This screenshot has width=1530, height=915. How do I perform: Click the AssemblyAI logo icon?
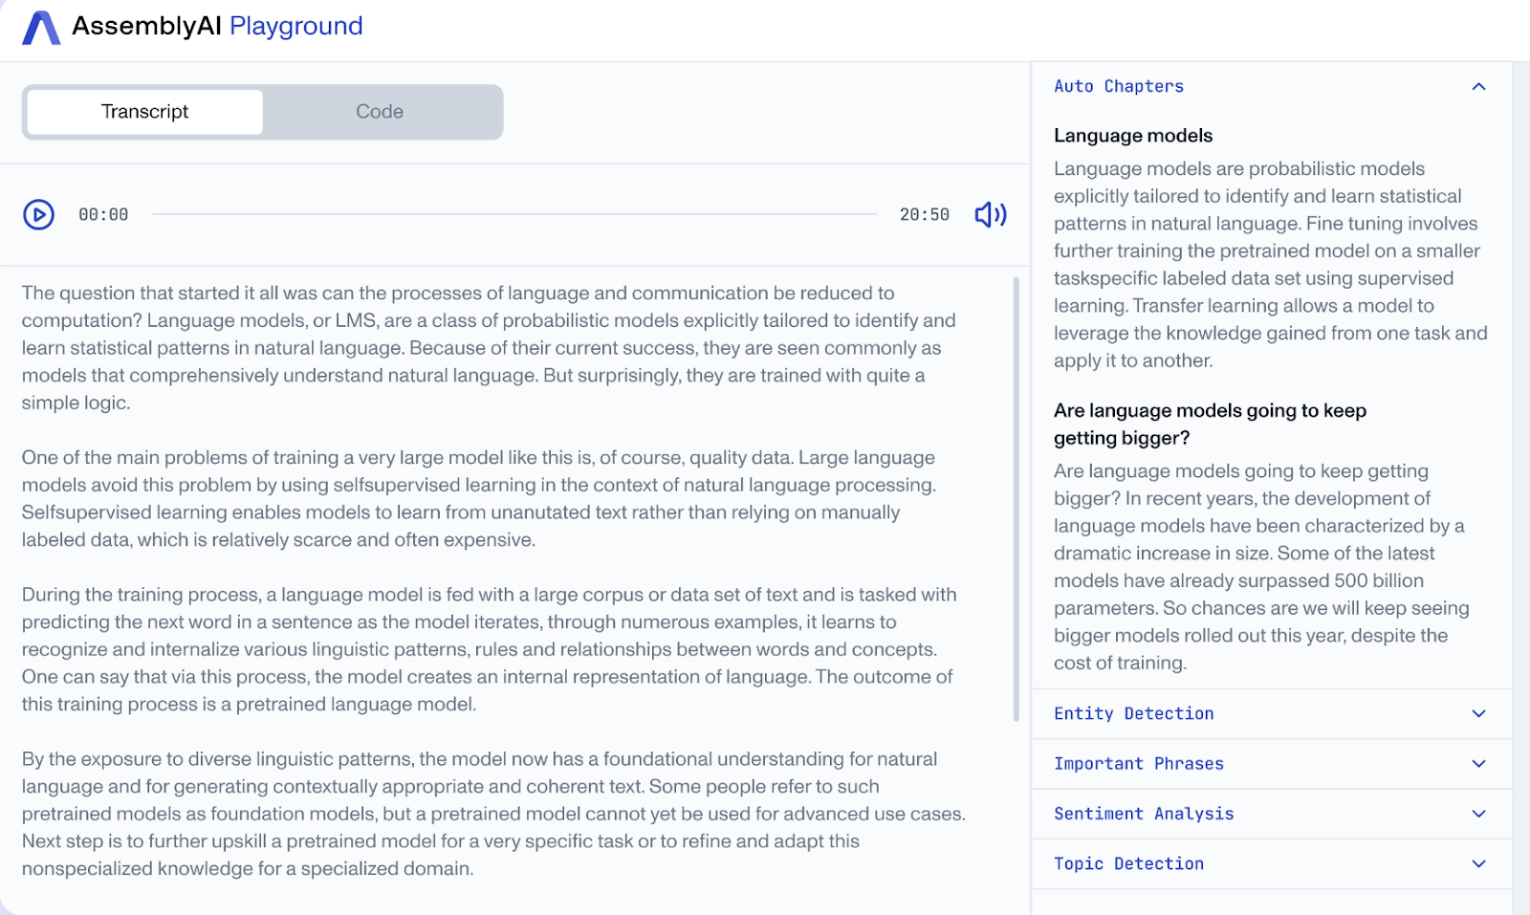tap(41, 28)
